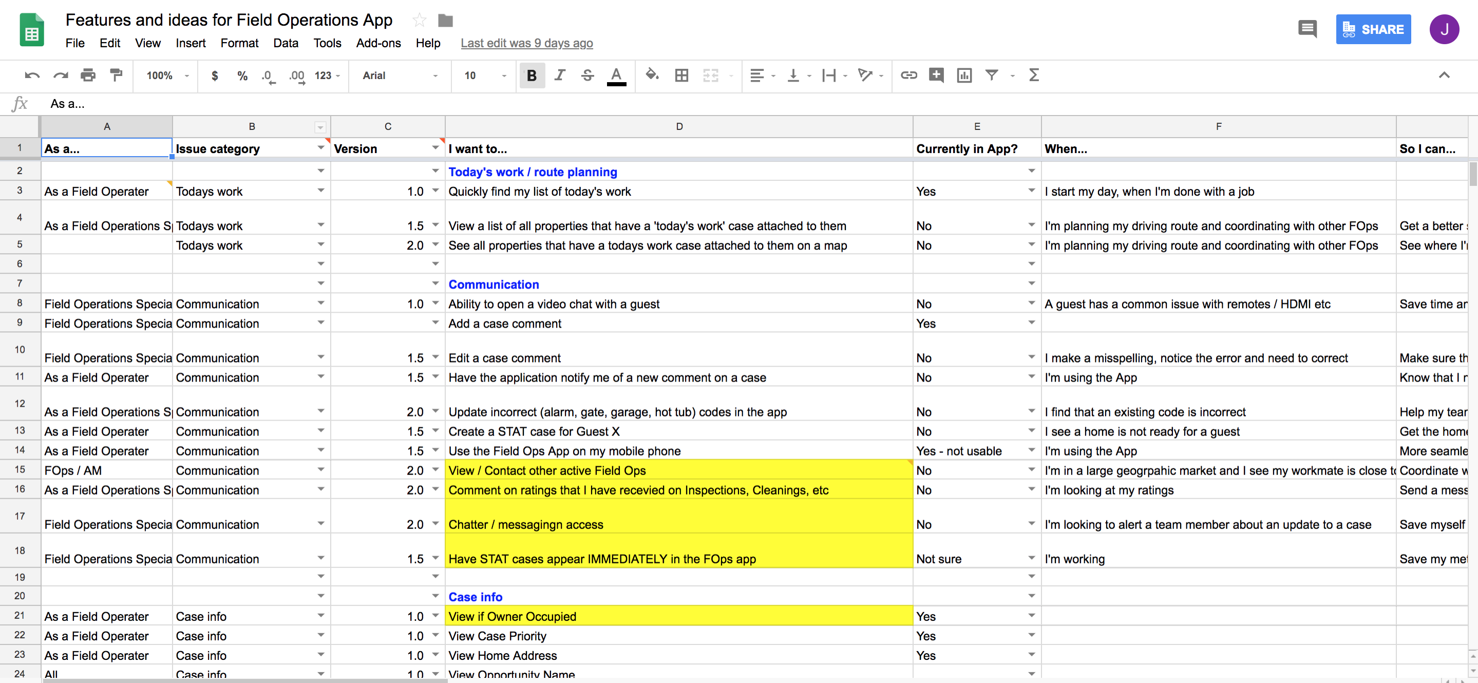Click the Redo icon
The width and height of the screenshot is (1478, 683).
coord(61,75)
